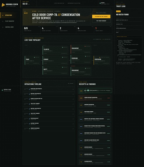This screenshot has height=167, width=144.
Task: Open Control Room in the sidebar
Action: (x=10, y=27)
